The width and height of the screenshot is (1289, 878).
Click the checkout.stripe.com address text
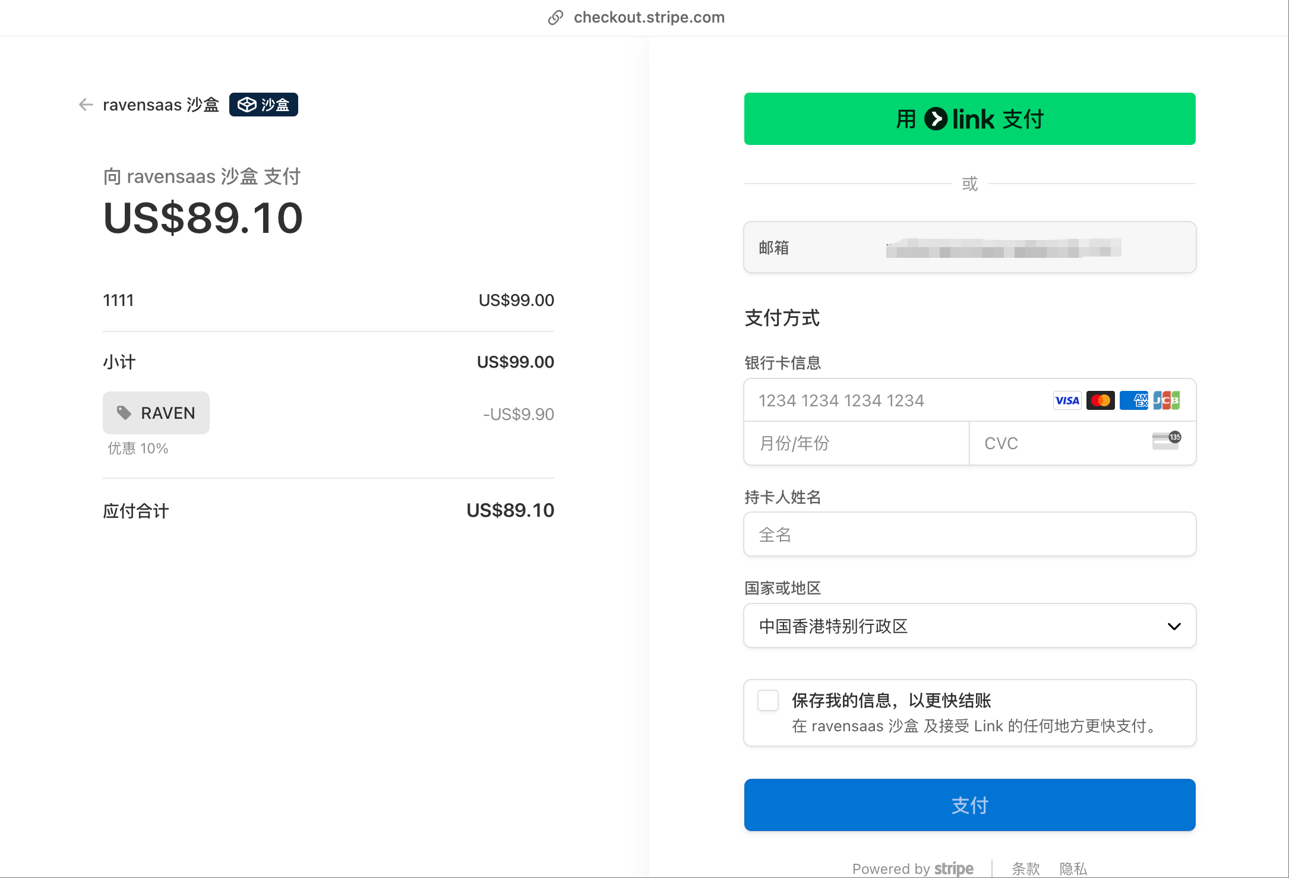pyautogui.click(x=649, y=17)
